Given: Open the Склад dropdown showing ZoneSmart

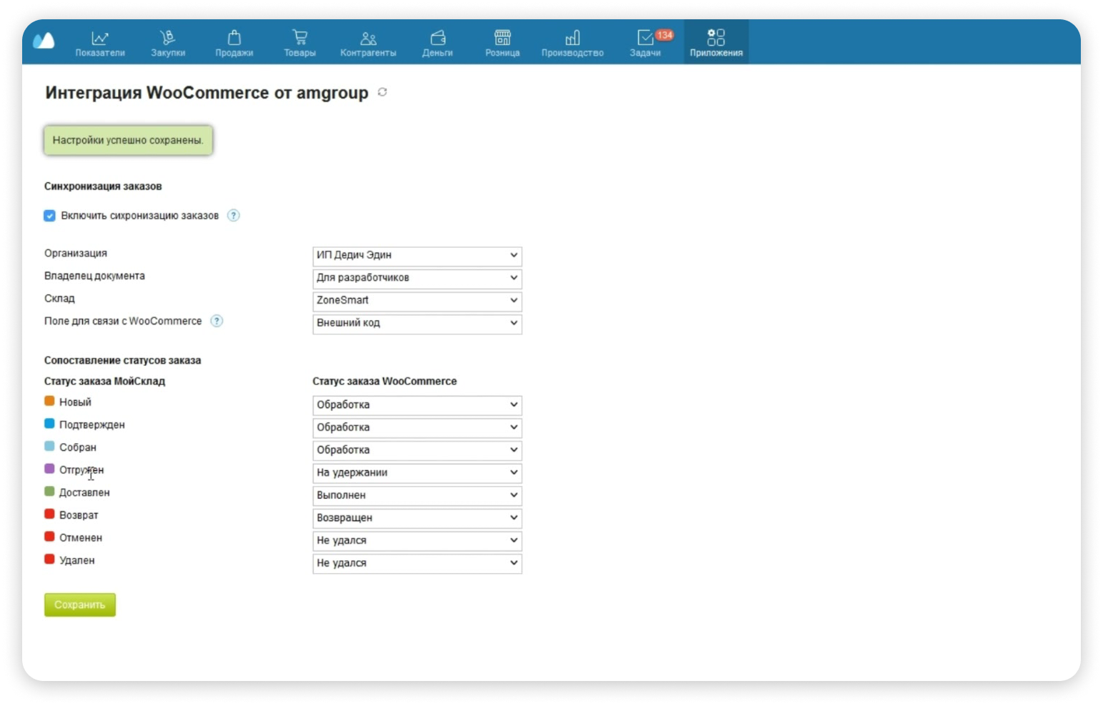Looking at the screenshot, I should click(x=417, y=301).
